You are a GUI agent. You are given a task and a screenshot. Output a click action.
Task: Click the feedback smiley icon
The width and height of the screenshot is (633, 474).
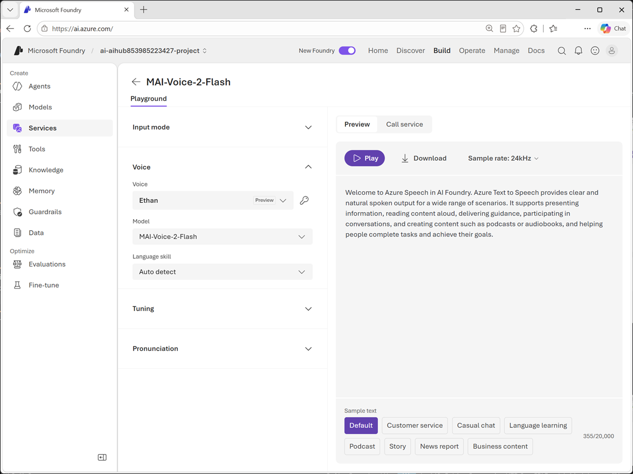(595, 51)
